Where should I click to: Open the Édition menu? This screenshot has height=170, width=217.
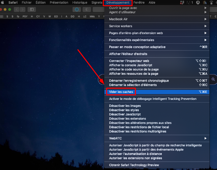click(x=40, y=2)
